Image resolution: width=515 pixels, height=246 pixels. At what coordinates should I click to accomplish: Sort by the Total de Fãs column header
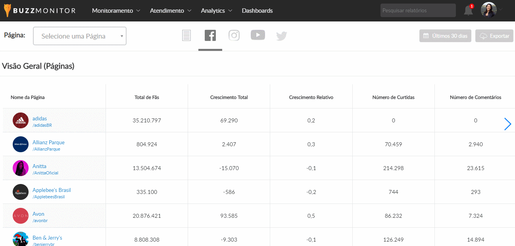(147, 97)
